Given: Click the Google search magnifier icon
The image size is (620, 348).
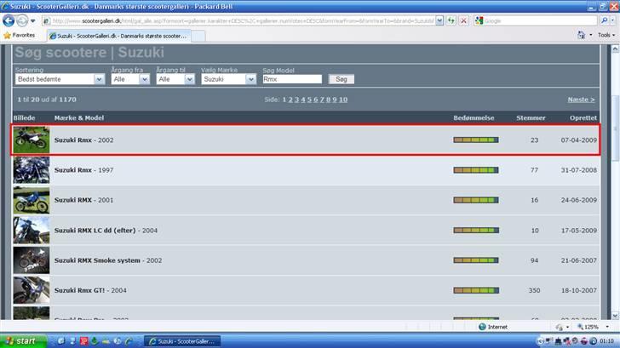Looking at the screenshot, I should [606, 20].
